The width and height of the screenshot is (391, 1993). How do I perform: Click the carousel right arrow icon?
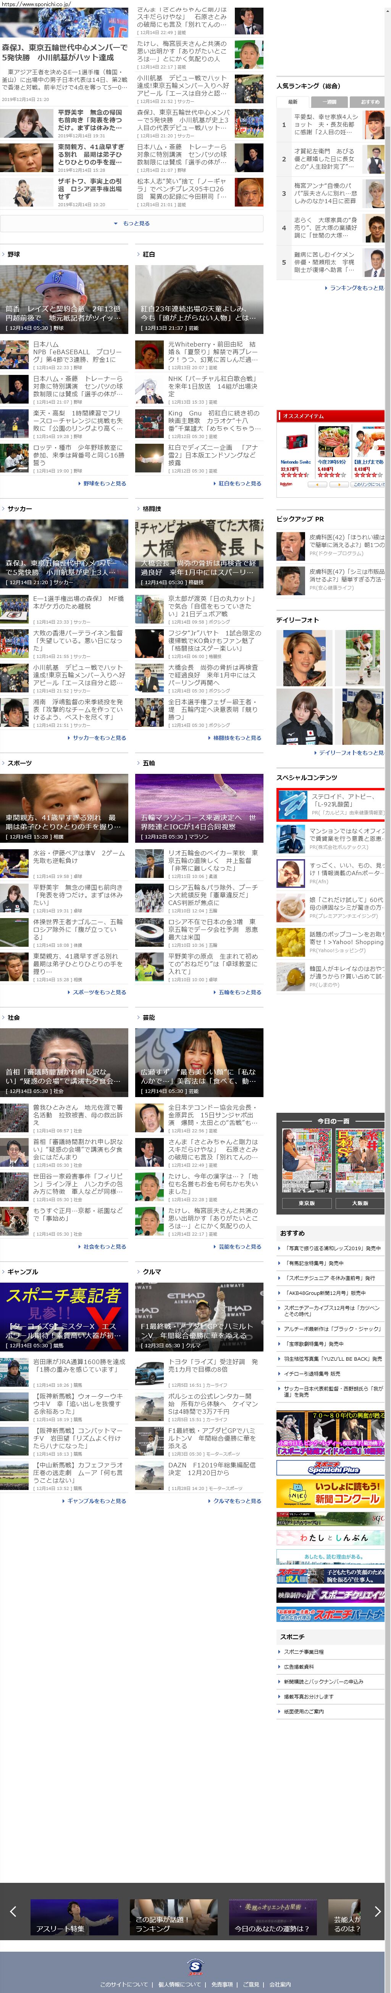click(x=377, y=1910)
